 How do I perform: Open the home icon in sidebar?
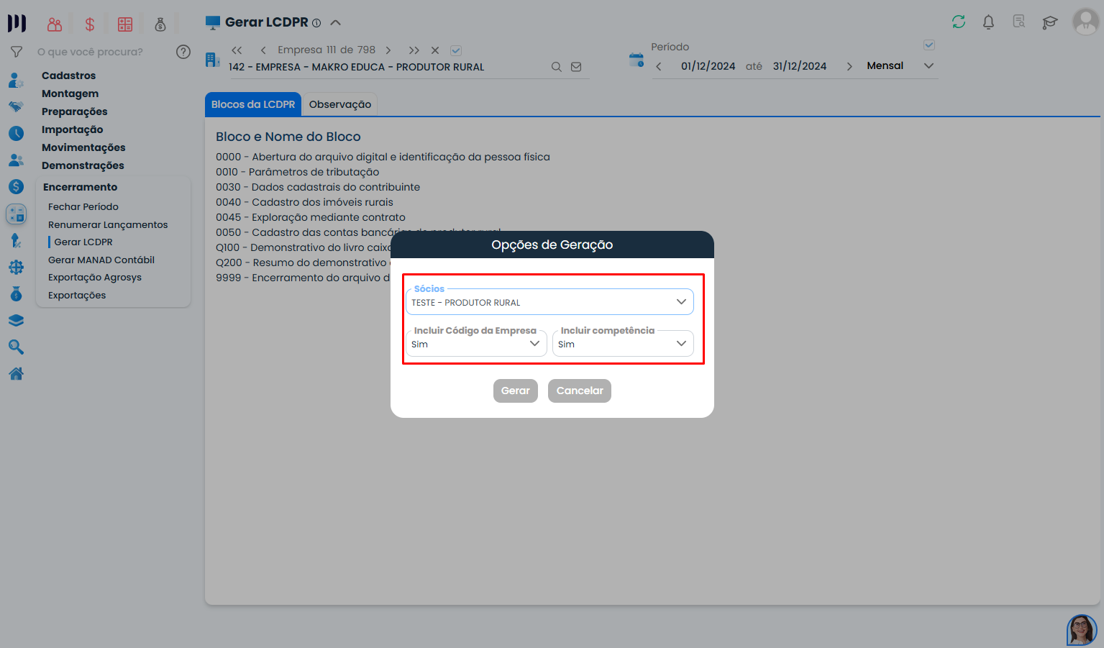point(16,374)
